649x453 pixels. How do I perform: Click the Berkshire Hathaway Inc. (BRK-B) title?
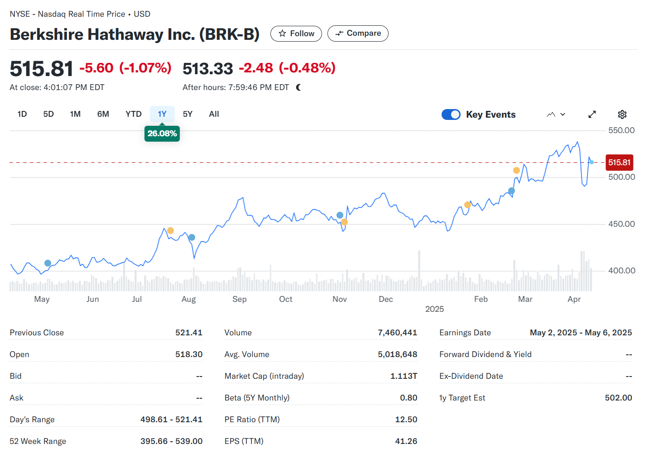(x=135, y=34)
